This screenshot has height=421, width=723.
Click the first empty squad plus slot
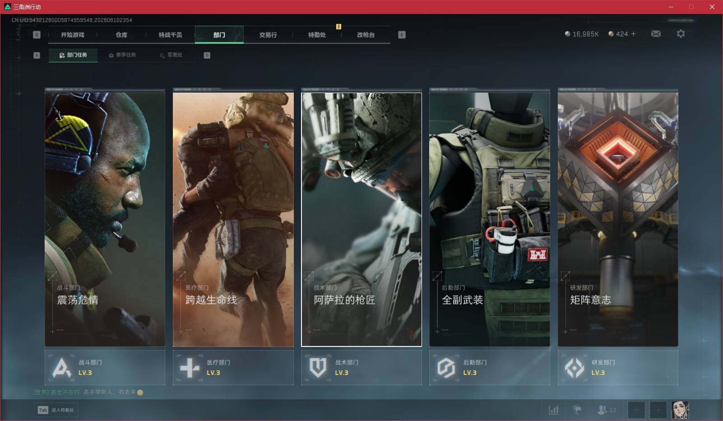(x=636, y=410)
